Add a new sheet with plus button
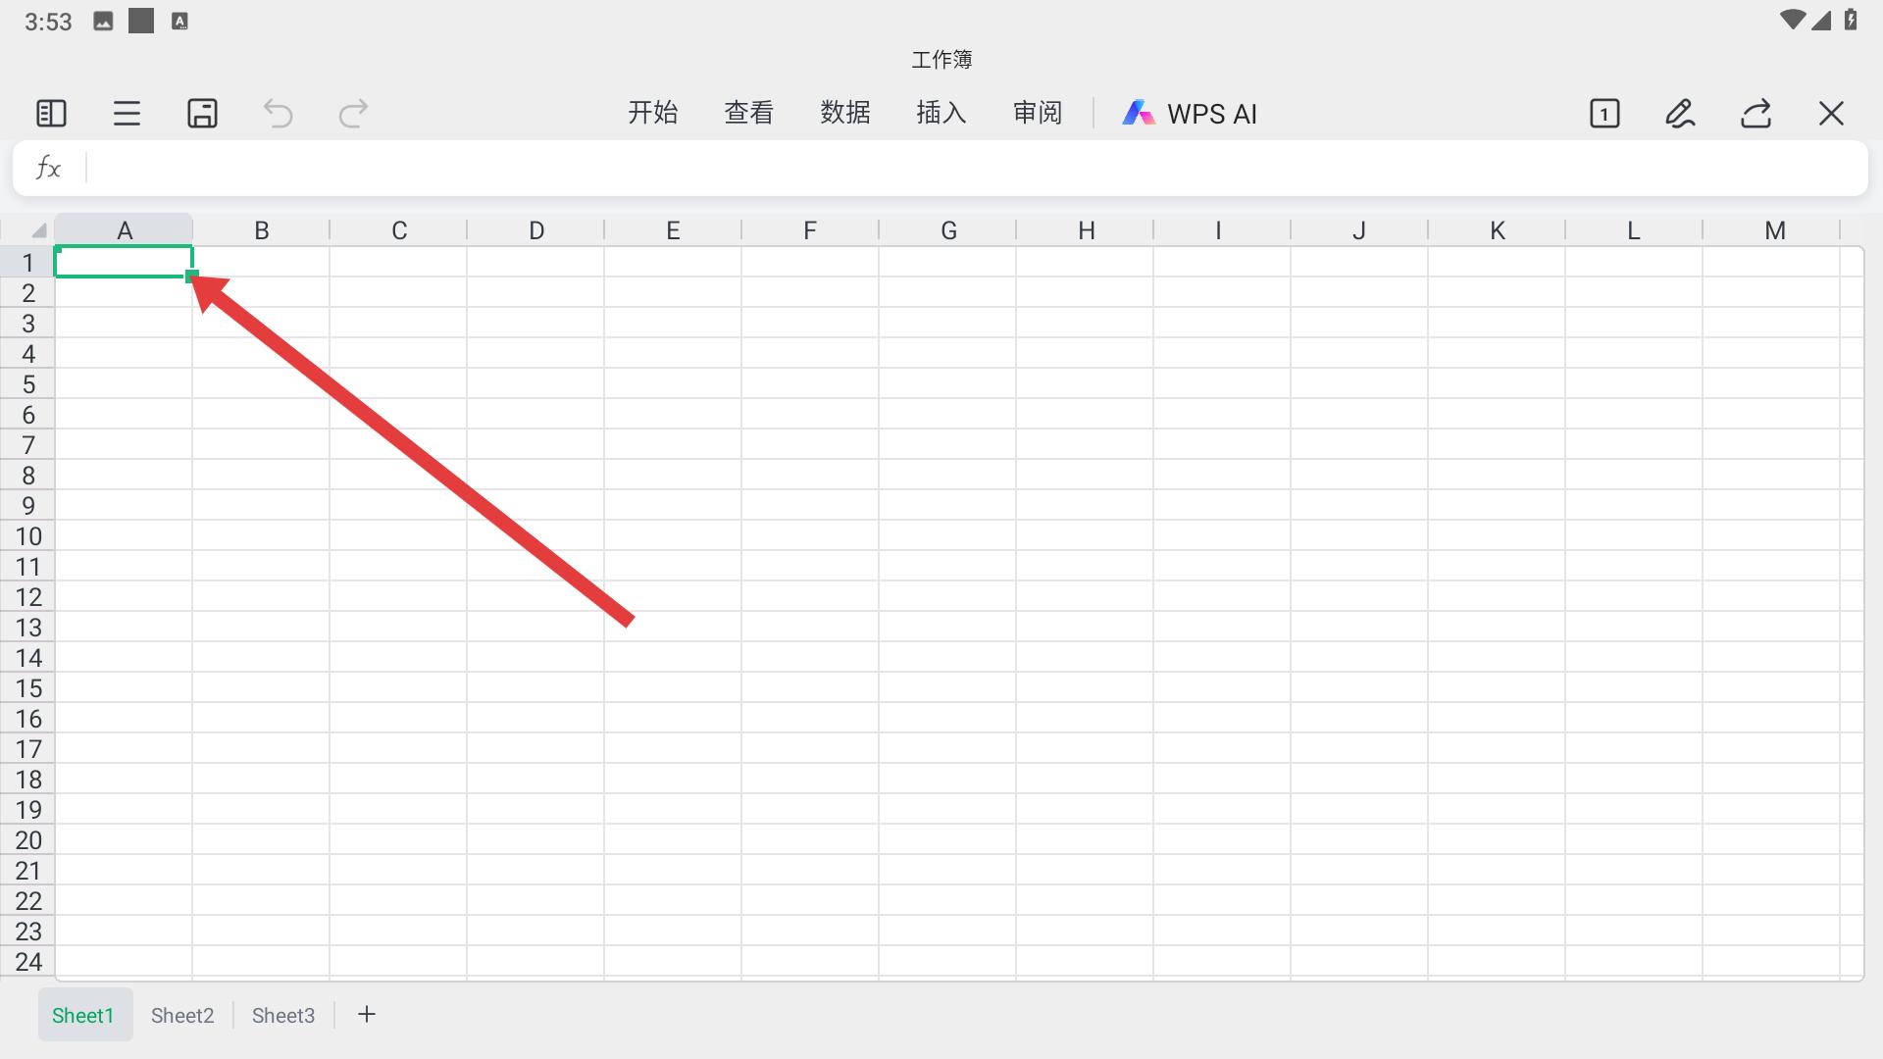 pos(367,1015)
